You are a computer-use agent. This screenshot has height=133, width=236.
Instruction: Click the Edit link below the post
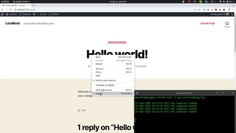pyautogui.click(x=82, y=110)
